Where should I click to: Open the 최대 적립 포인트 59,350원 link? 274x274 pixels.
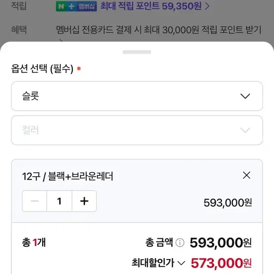pos(155,6)
